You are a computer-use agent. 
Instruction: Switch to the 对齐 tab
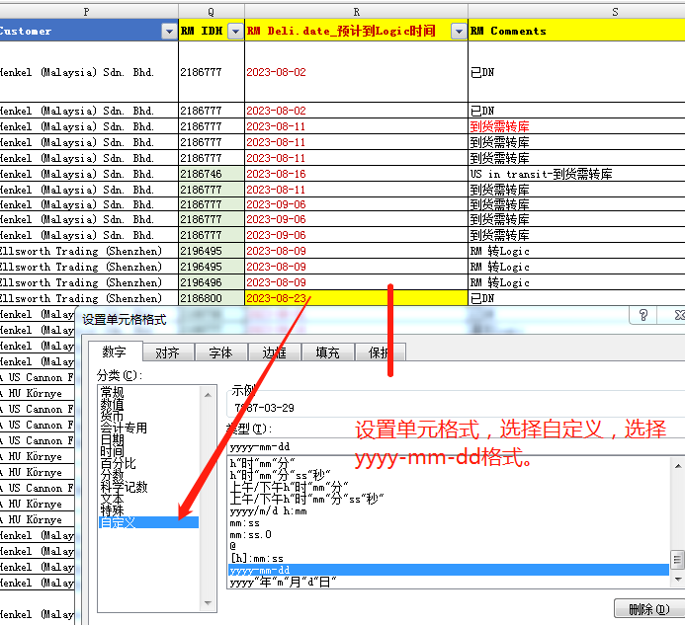(168, 352)
